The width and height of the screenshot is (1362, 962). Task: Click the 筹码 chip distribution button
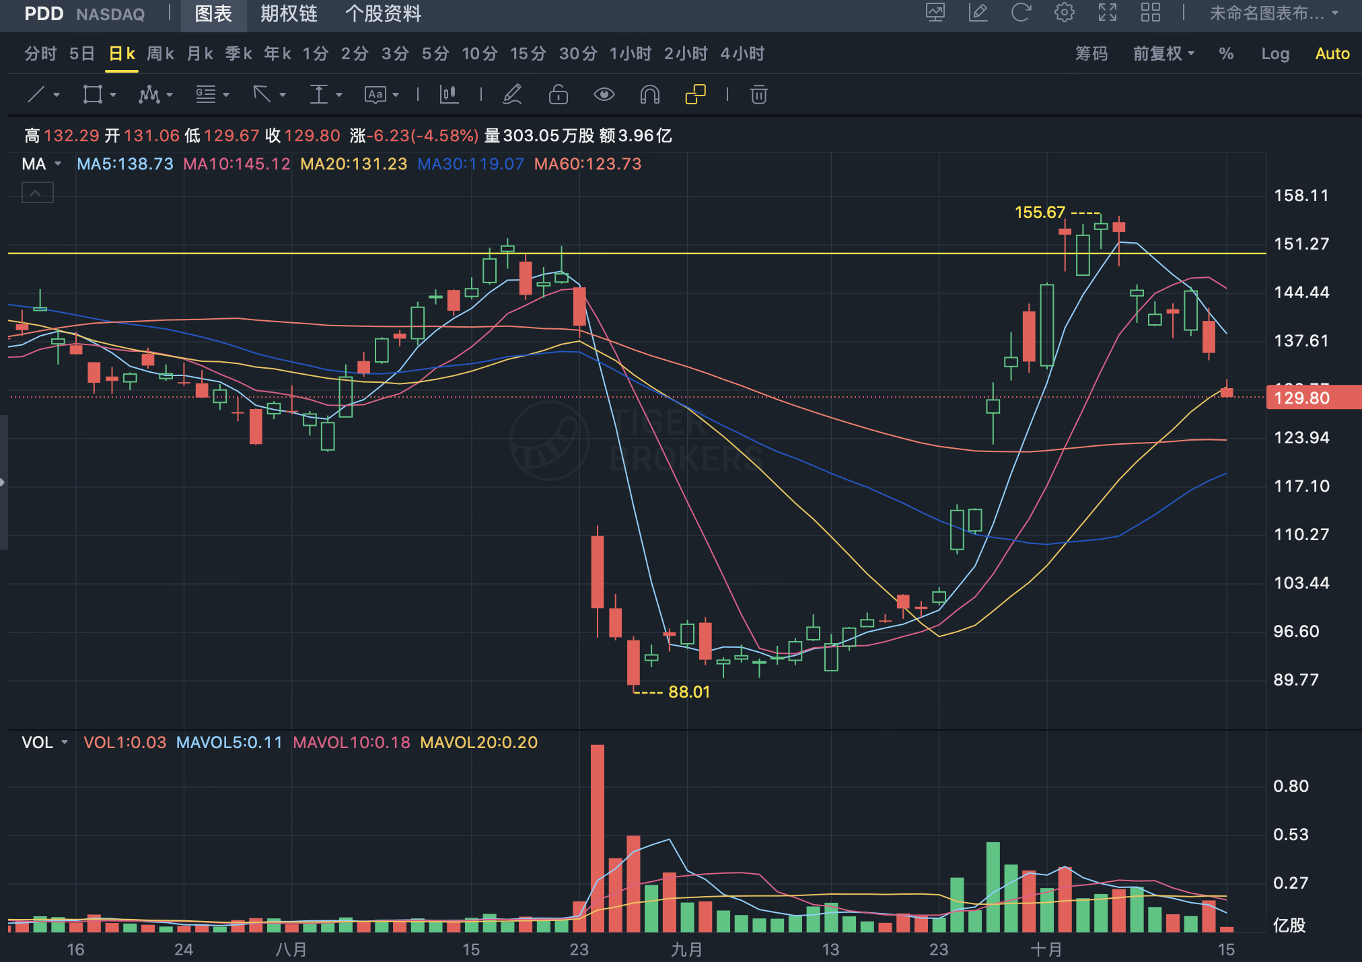coord(1091,54)
